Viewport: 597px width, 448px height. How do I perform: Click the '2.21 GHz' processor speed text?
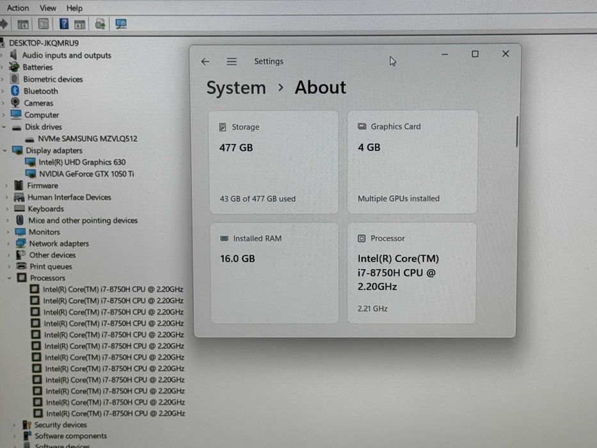point(372,308)
